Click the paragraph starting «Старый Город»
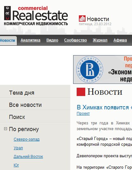 point(104,142)
